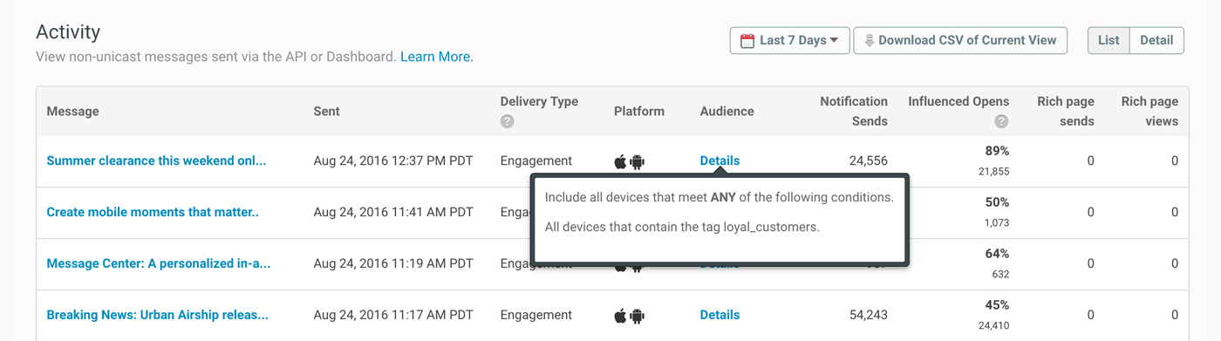This screenshot has height=341, width=1221.
Task: Click the Apple icon in the Summer clearance row
Action: point(620,161)
